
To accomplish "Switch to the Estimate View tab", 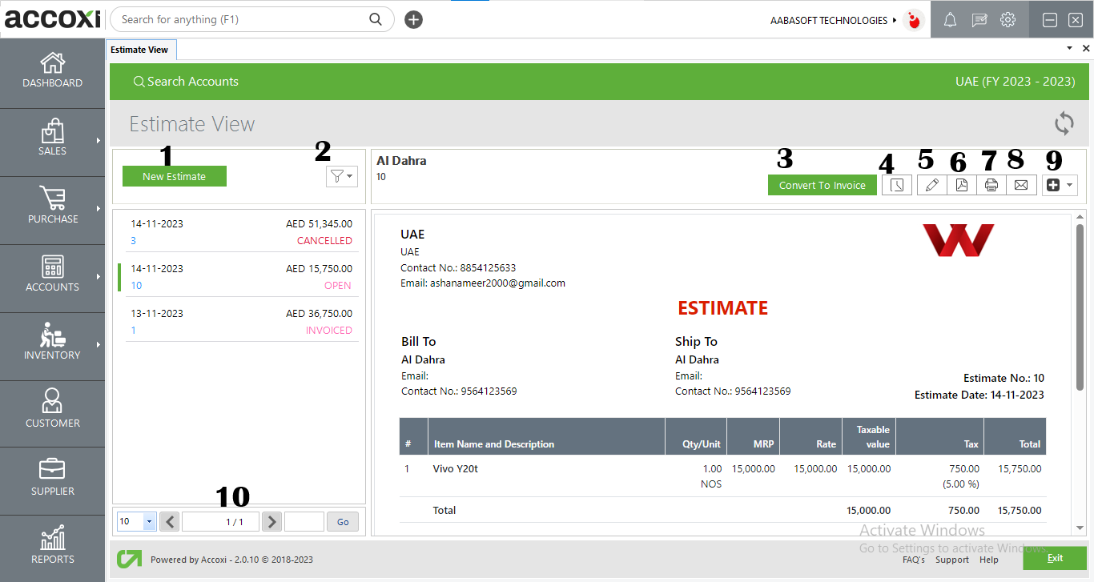I will tap(141, 49).
